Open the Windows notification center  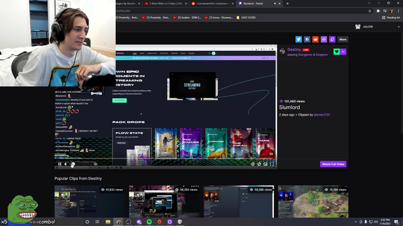396,222
